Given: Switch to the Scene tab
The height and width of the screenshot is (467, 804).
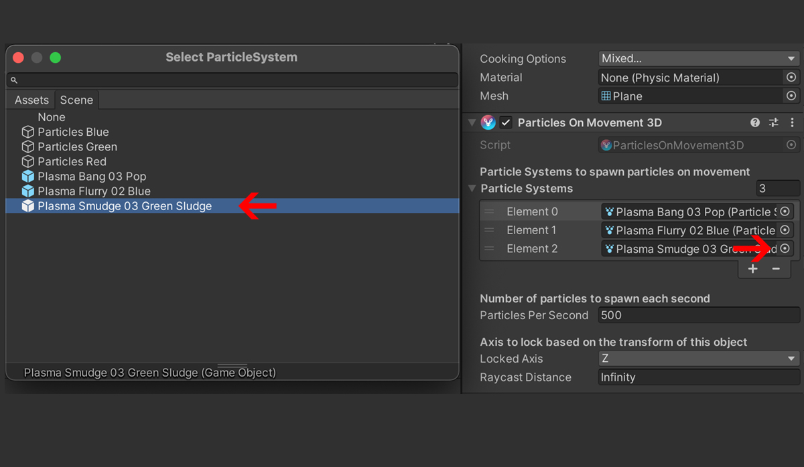Looking at the screenshot, I should [76, 100].
